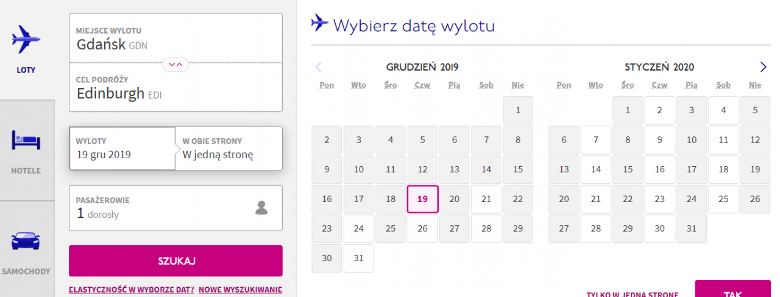The height and width of the screenshot is (297, 780).
Task: Edit the Miejsce wylotu Gdańsk field
Action: (175, 38)
